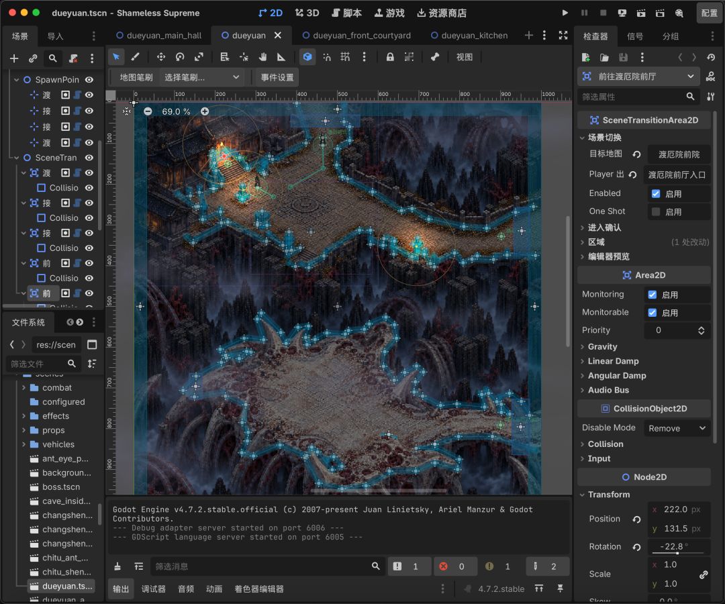Select the Move Mode tool

[161, 57]
